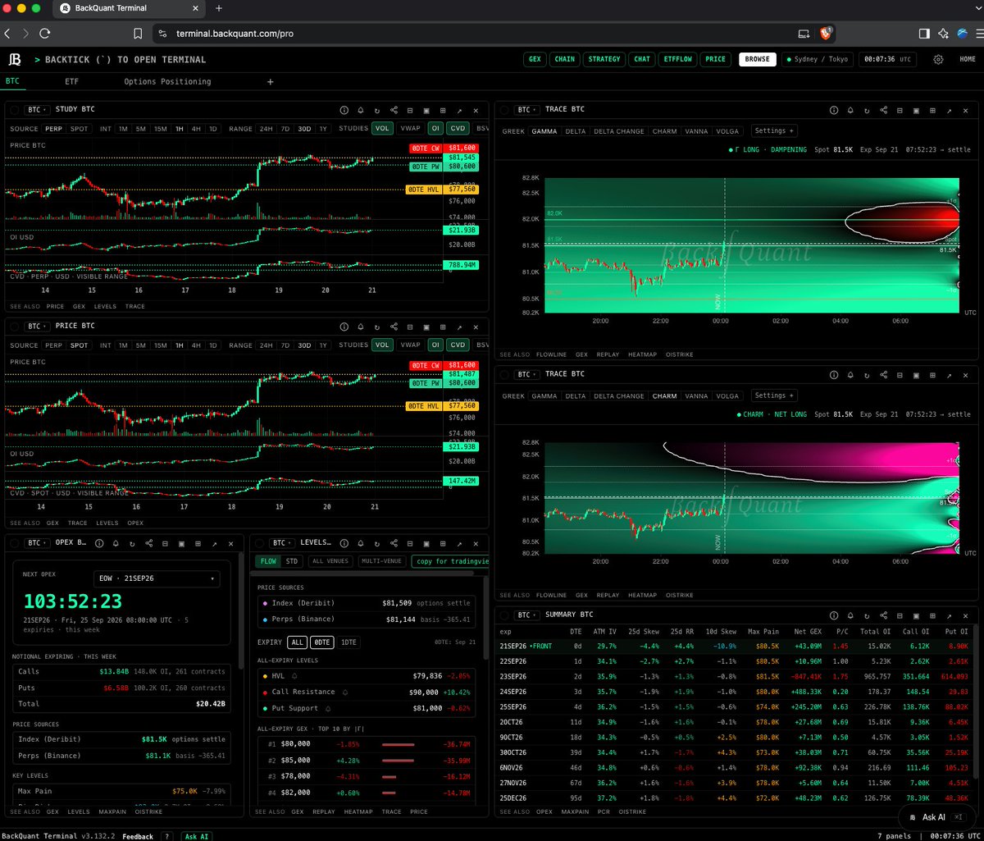Toggle the OI study in STUDY BTC panel

point(435,128)
